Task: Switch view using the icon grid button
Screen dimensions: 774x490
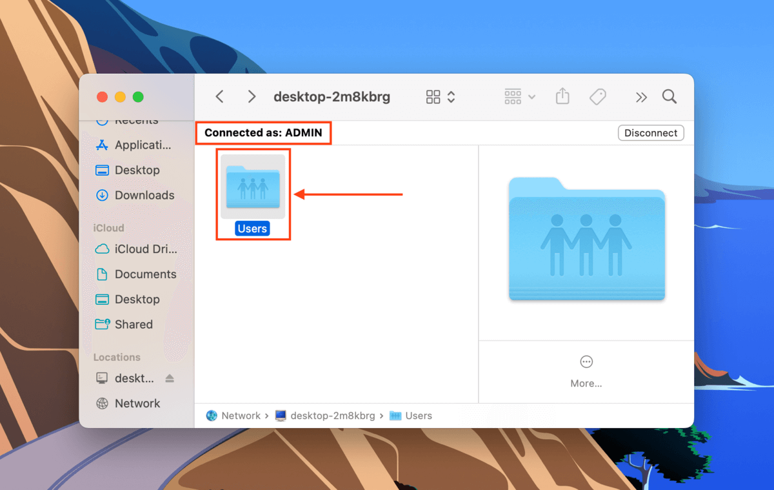Action: point(433,97)
